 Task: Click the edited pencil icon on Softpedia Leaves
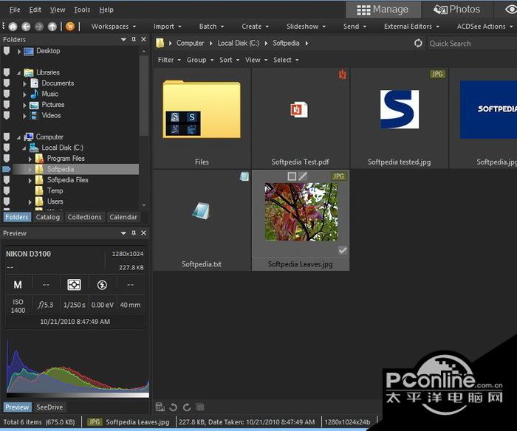302,176
